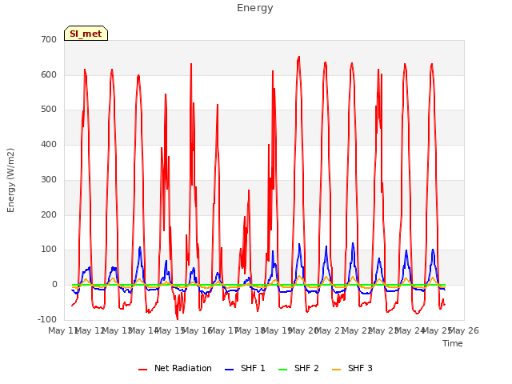This screenshot has width=512, height=384.
Task: Click the red Net Radiation legend swatch
Action: [x=142, y=370]
